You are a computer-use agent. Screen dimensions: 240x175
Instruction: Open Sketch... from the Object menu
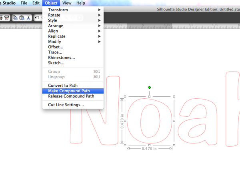[73, 63]
